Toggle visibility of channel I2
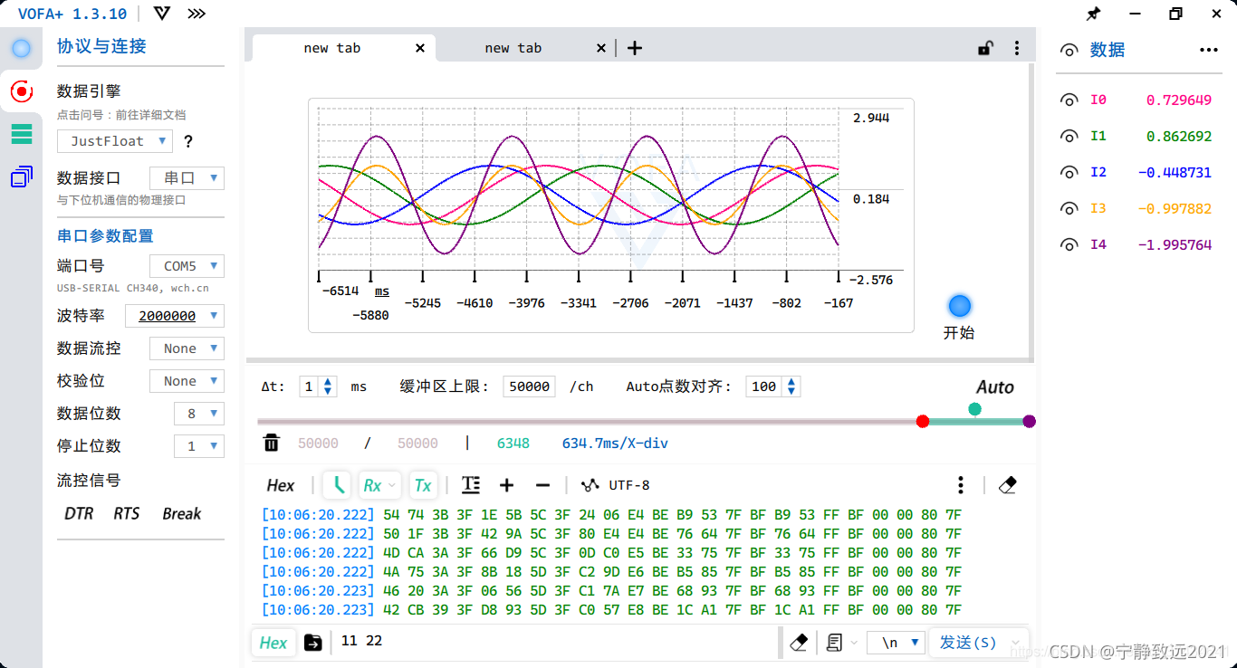Viewport: 1237px width, 668px height. tap(1069, 173)
